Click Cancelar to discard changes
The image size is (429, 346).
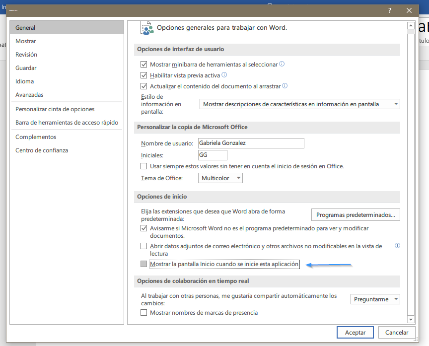(x=397, y=333)
